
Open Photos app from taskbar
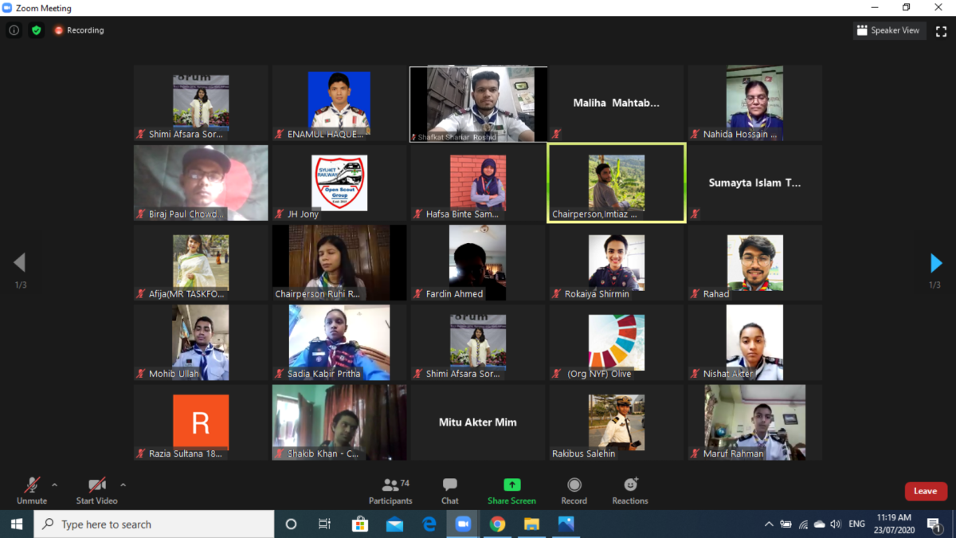coord(566,524)
